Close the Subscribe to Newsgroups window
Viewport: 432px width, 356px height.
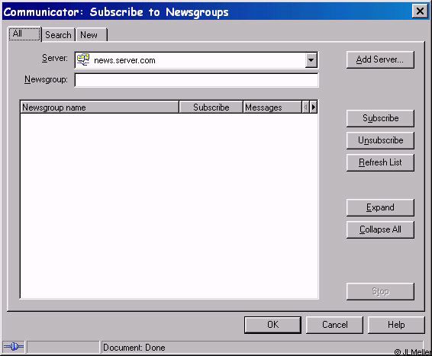point(420,11)
